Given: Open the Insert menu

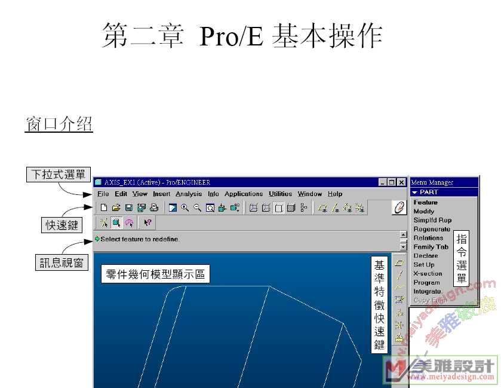Looking at the screenshot, I should tap(162, 194).
